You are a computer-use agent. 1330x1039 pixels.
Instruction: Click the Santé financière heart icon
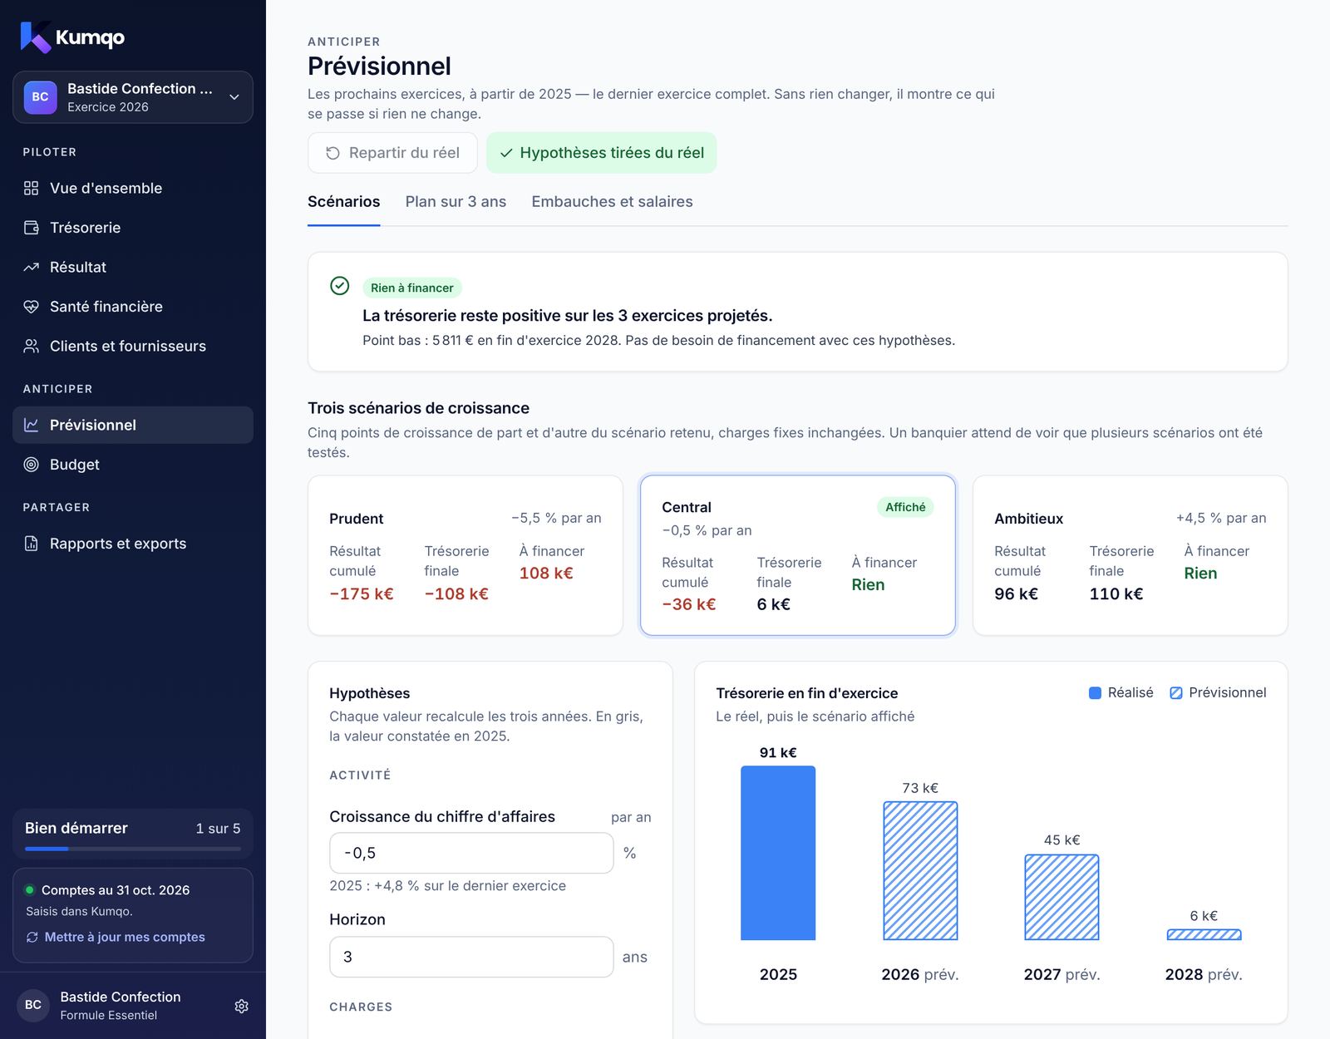pyautogui.click(x=31, y=307)
